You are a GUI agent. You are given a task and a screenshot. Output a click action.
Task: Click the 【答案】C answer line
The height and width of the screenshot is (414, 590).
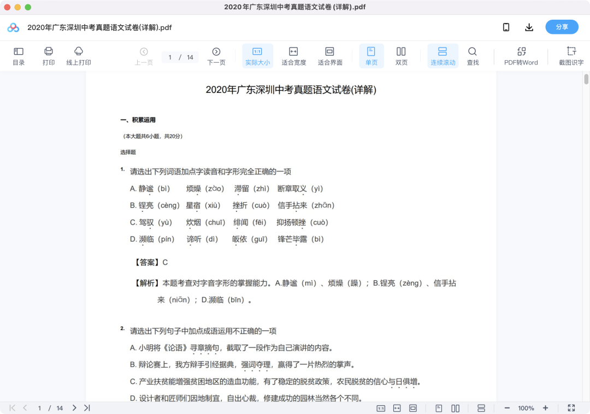click(151, 263)
